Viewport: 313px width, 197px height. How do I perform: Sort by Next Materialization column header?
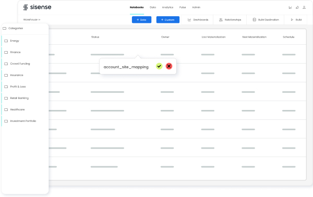click(x=255, y=37)
